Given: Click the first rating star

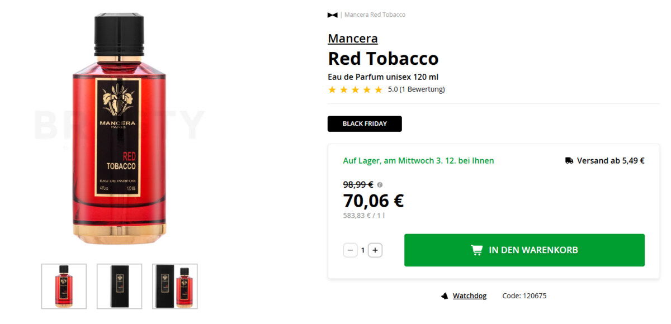Looking at the screenshot, I should (x=332, y=89).
